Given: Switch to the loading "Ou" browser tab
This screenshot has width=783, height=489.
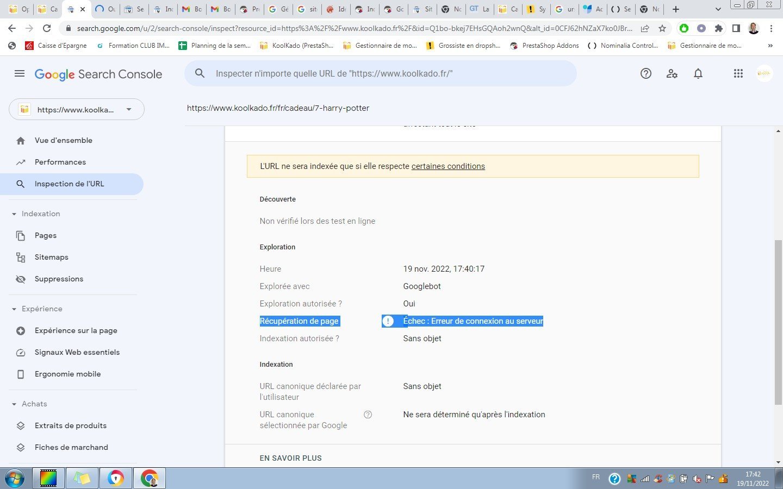Looking at the screenshot, I should click(105, 9).
